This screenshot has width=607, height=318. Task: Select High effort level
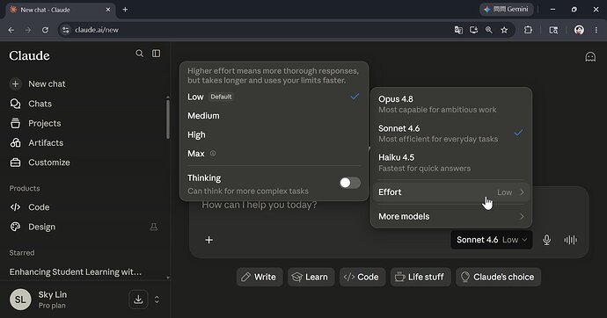tap(274, 135)
